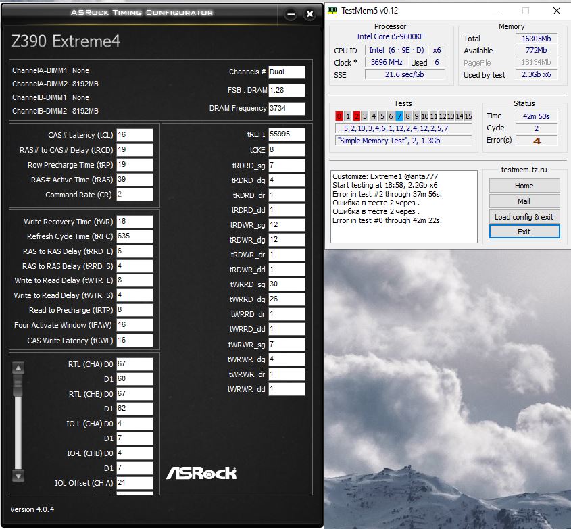This screenshot has width=571, height=529.
Task: Click the Row Precharge Time (tRP) field
Action: (x=134, y=165)
